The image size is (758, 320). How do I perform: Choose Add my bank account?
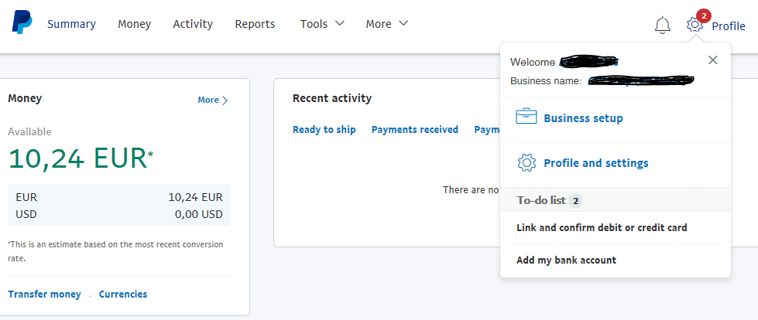coord(566,260)
